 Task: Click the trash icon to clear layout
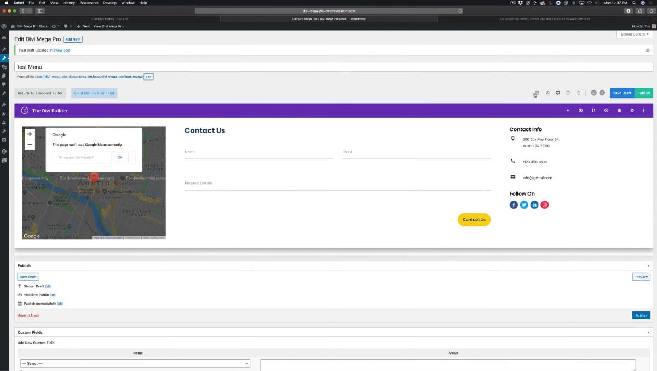619,111
